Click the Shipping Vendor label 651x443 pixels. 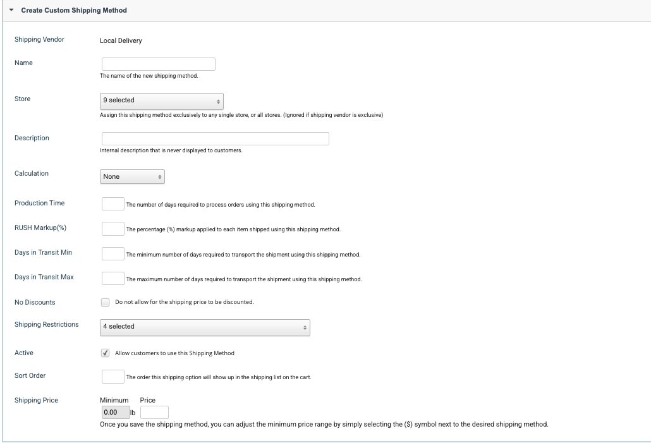pos(39,39)
